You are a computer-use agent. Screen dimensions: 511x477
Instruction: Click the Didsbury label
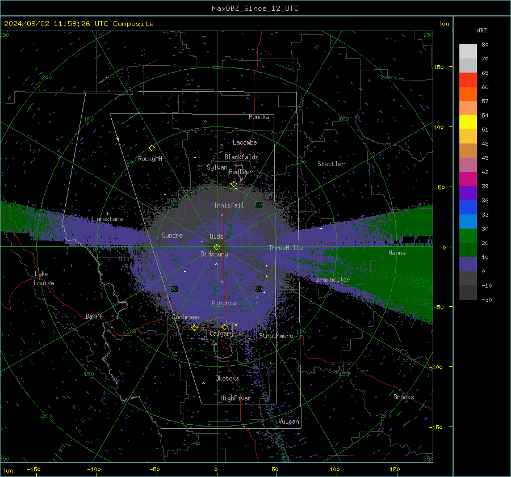click(215, 254)
